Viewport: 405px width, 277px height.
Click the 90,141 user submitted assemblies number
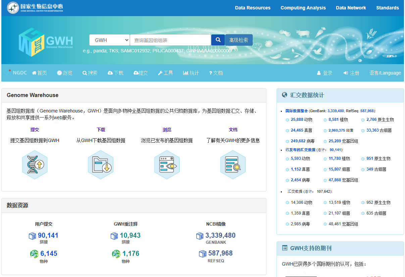point(48,235)
